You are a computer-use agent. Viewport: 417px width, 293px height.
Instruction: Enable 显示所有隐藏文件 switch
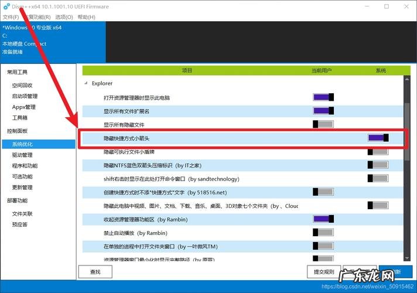point(323,124)
